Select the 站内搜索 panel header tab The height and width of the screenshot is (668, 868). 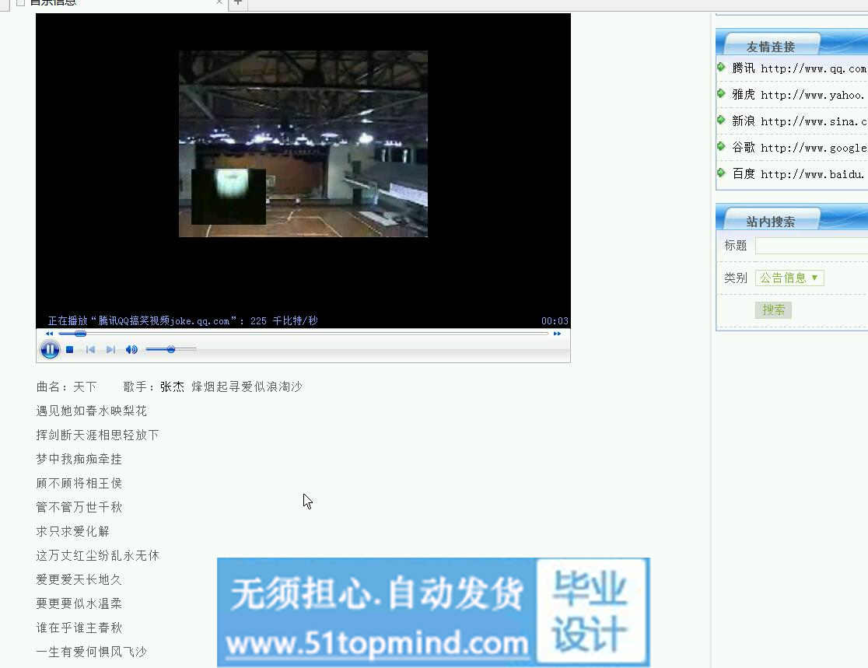[771, 221]
